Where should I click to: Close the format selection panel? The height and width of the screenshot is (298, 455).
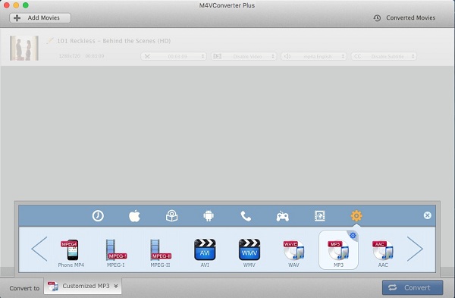[x=427, y=215]
